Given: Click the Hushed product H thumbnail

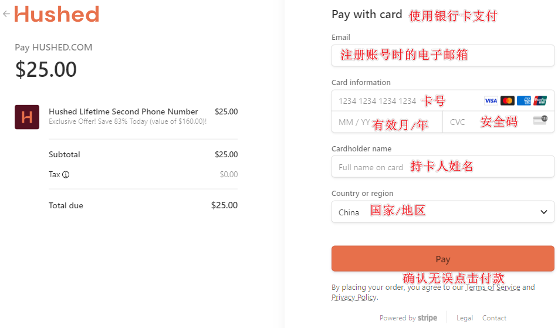Looking at the screenshot, I should 27,117.
